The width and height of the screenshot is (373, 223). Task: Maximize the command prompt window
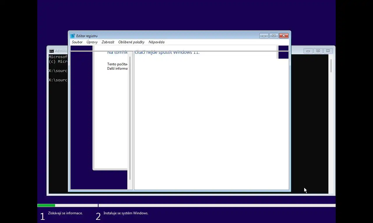[318, 51]
